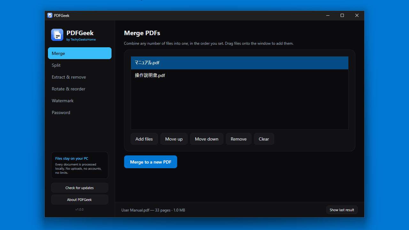Remove the selected file from list
409x230 pixels.
point(239,139)
